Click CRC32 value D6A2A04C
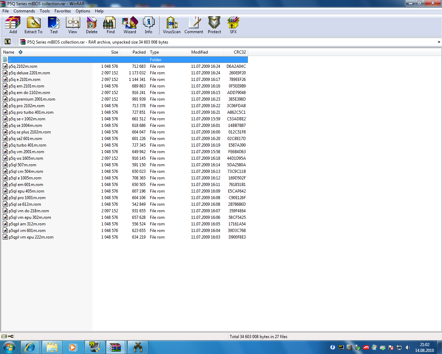Image resolution: width=442 pixels, height=354 pixels. click(x=236, y=66)
